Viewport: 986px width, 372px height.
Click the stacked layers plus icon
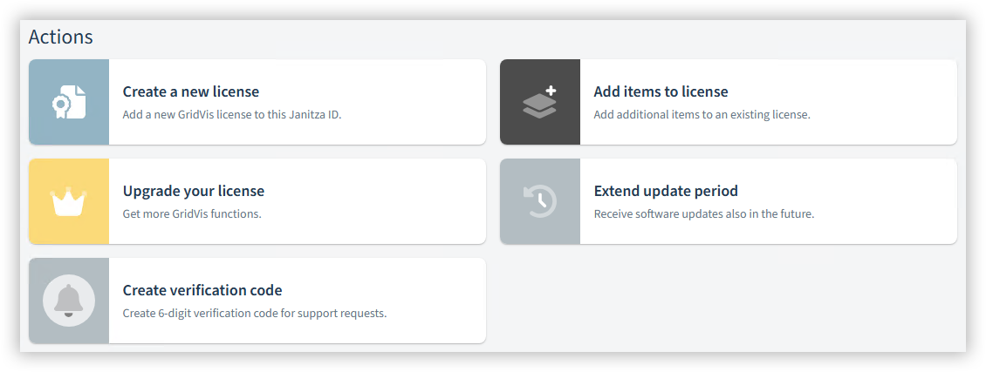[539, 102]
